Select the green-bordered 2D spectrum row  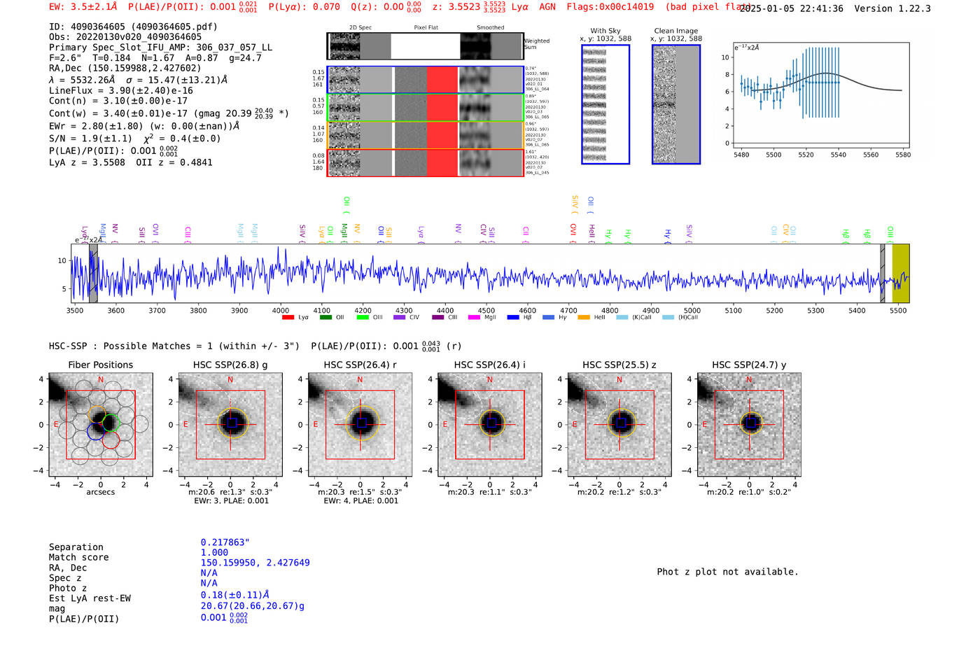tap(426, 108)
